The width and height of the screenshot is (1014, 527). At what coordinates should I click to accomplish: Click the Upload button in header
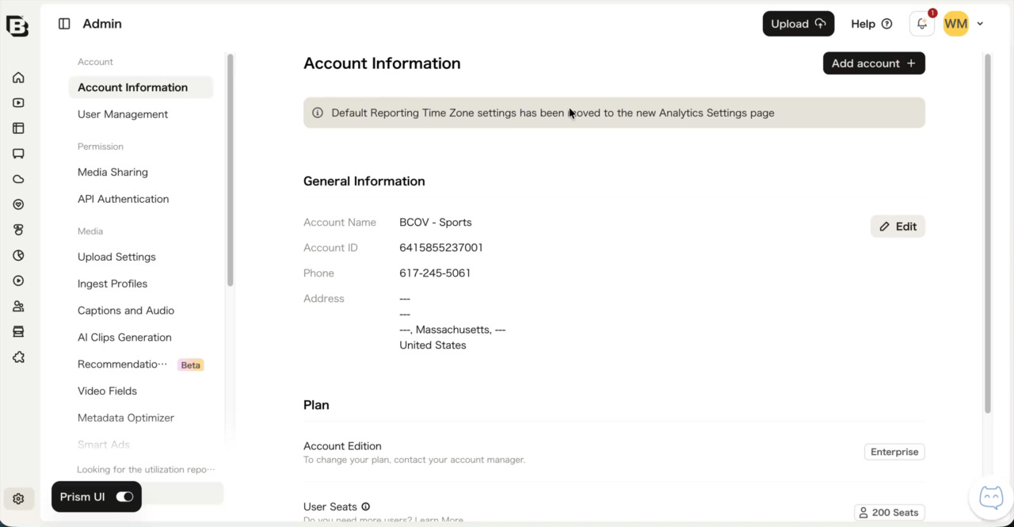click(x=799, y=24)
